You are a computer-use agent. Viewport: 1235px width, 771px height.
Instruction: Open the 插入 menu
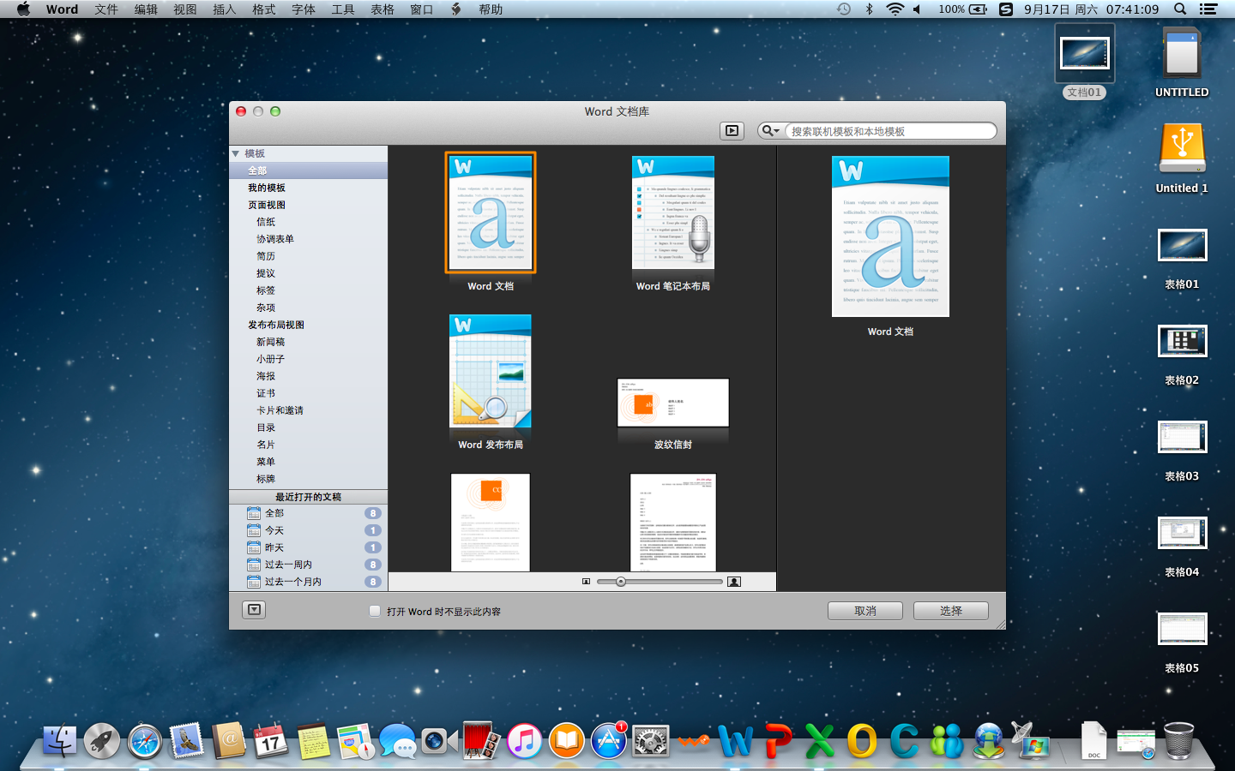[225, 9]
